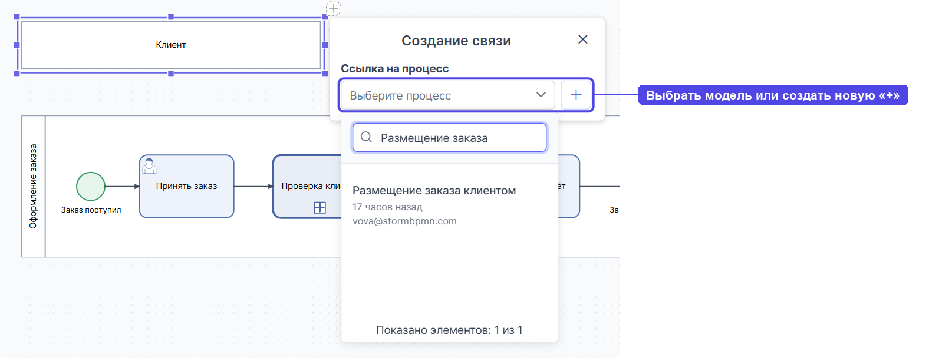Click the 17 часов назад timestamp
This screenshot has height=358, width=929.
point(387,207)
